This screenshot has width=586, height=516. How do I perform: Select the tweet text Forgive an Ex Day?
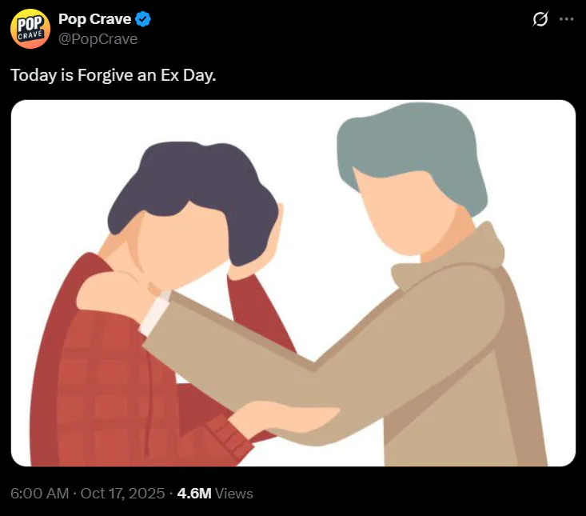click(147, 75)
